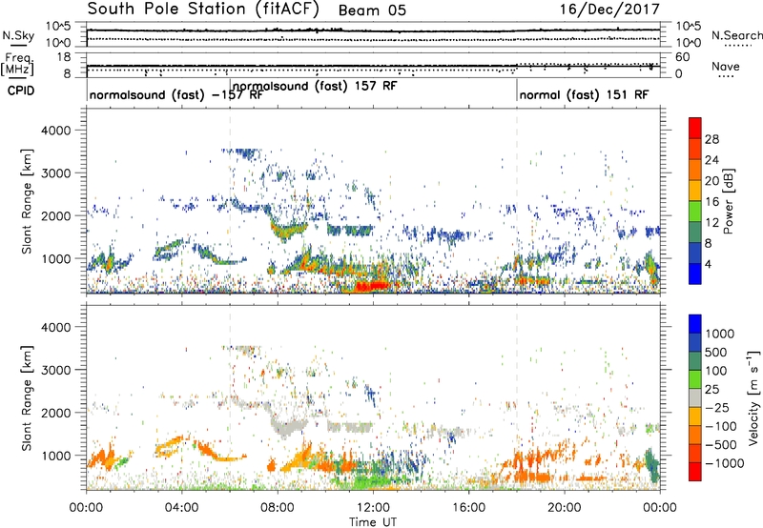Viewport: 763px width, 528px height.
Task: Click the red high-power echo near 12:00
Action: (x=372, y=285)
